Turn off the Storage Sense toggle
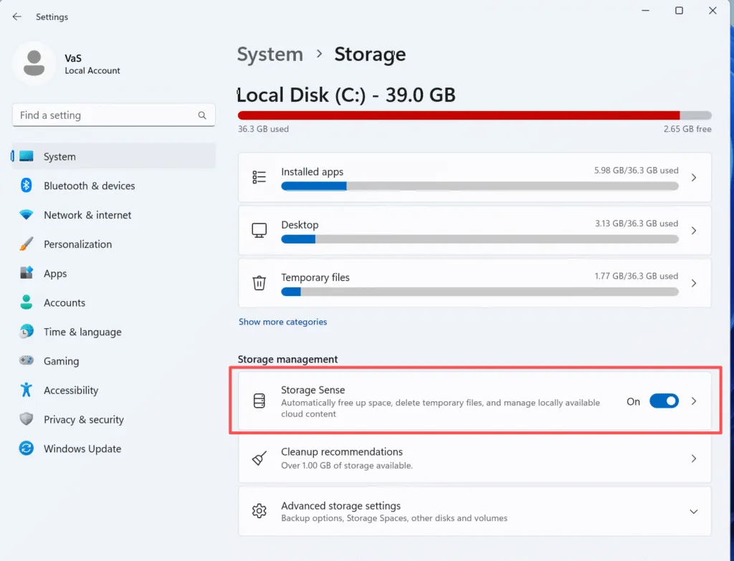734x561 pixels. pyautogui.click(x=664, y=401)
